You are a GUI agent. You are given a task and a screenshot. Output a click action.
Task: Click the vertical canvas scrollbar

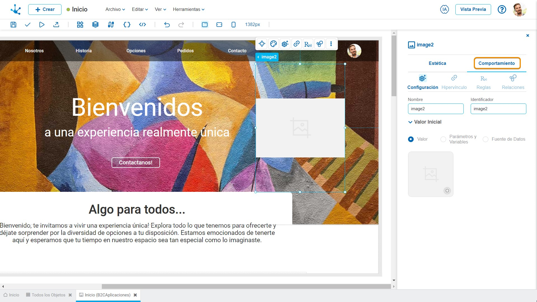pyautogui.click(x=394, y=66)
